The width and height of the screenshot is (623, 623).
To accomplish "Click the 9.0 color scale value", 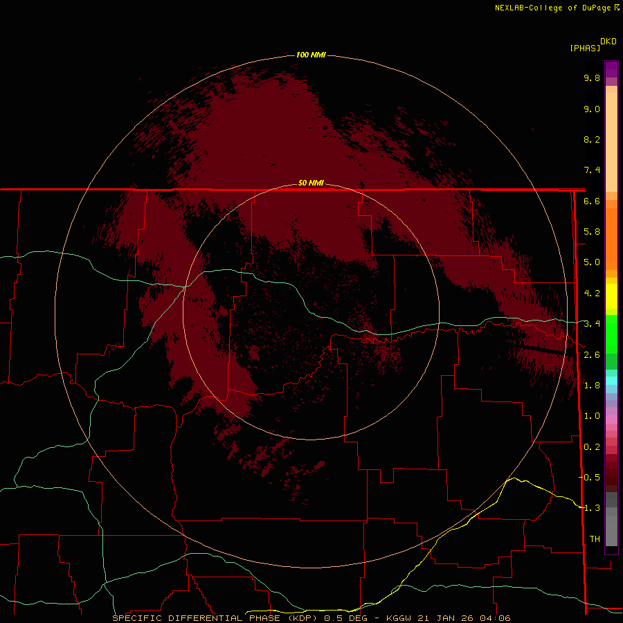I will 592,109.
